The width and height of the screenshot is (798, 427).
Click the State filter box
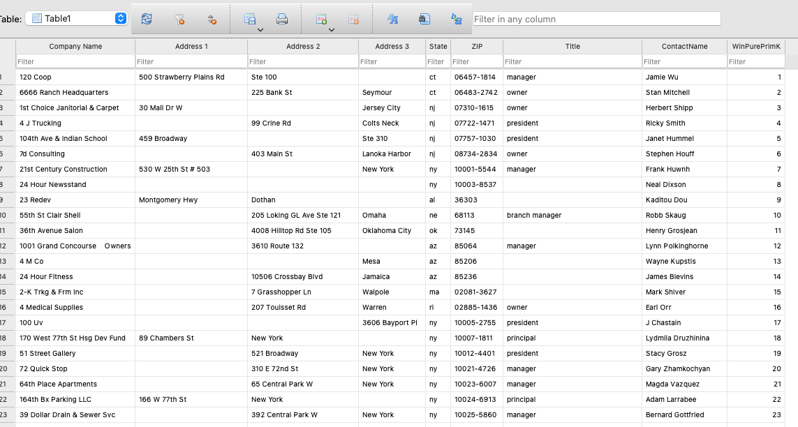pos(438,61)
